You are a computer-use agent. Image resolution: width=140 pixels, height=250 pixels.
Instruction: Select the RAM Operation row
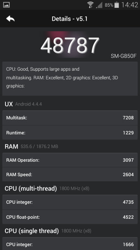(70, 160)
